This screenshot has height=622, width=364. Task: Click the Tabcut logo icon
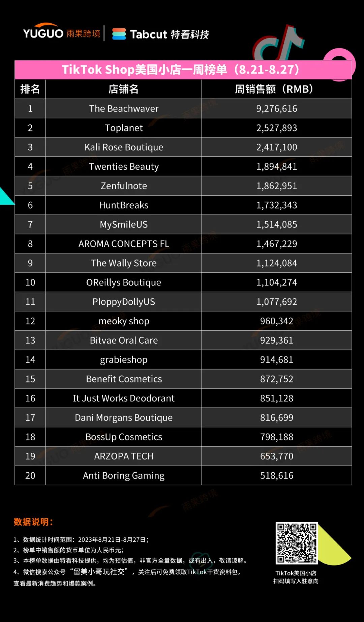pos(119,34)
